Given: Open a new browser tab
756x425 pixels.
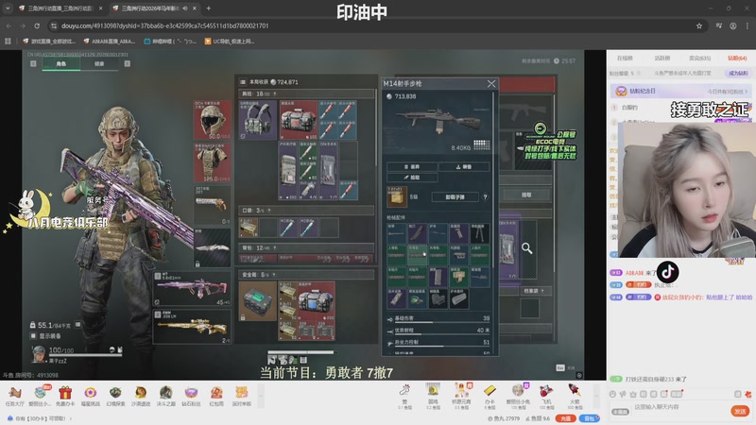Looking at the screenshot, I should (208, 8).
